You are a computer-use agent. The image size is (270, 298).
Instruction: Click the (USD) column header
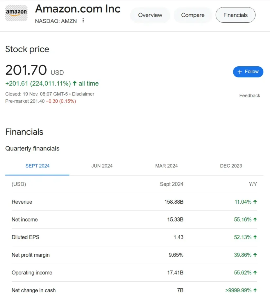coord(19,184)
